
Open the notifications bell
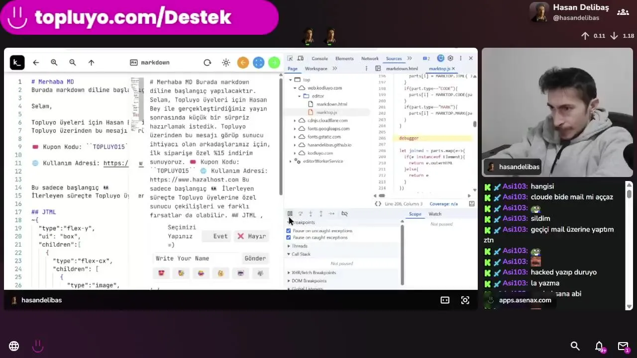coord(599,346)
